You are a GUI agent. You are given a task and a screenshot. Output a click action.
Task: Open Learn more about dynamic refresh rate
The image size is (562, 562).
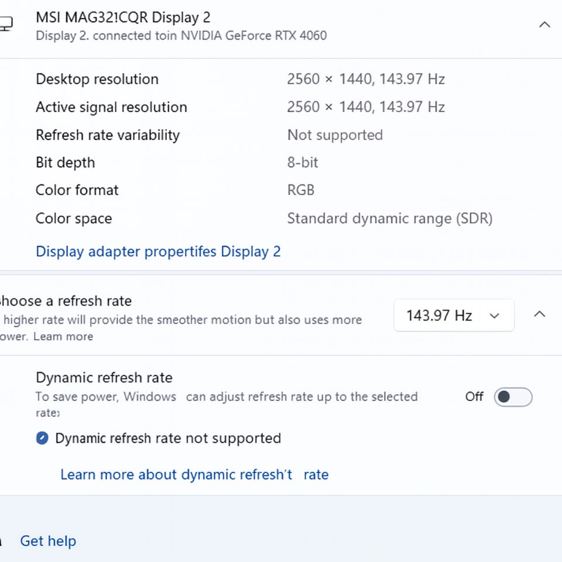point(194,474)
